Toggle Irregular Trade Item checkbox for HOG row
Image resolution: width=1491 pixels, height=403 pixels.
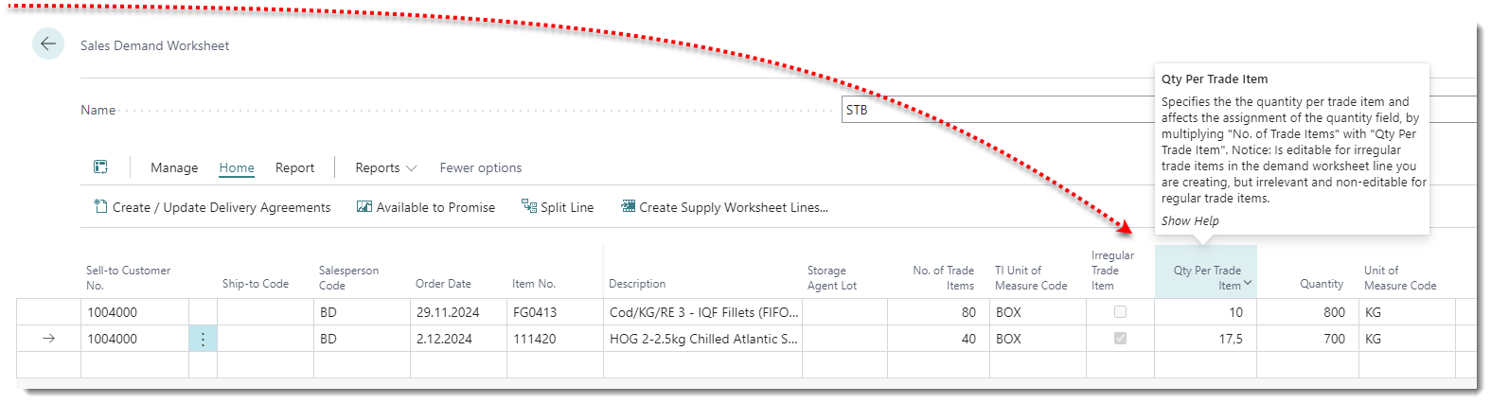1120,339
